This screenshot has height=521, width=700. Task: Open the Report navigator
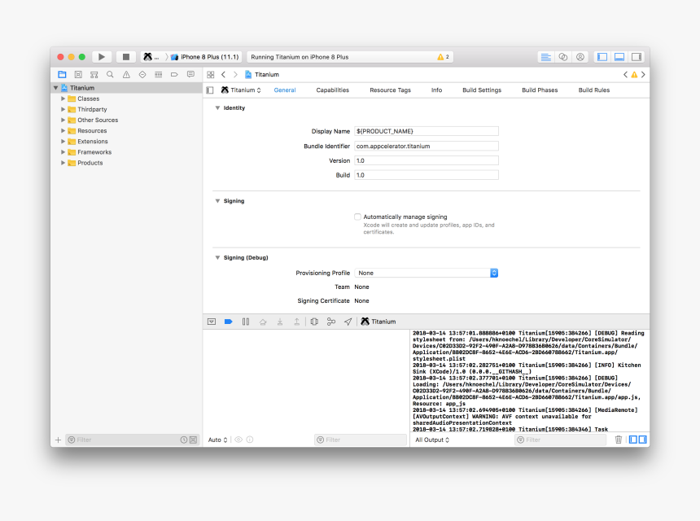190,74
